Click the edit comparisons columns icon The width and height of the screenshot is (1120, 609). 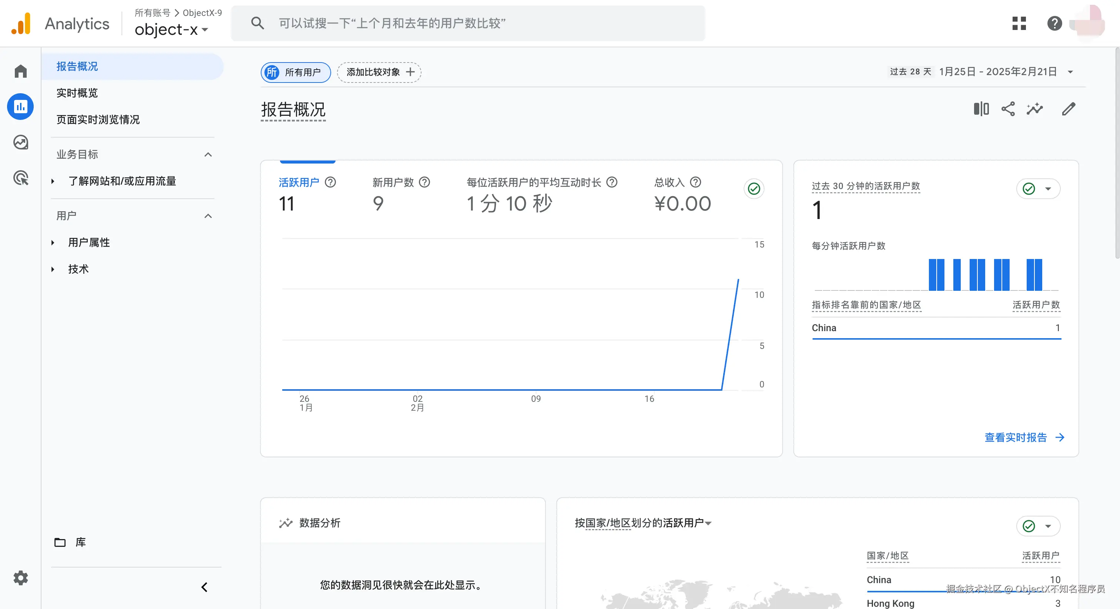[981, 109]
